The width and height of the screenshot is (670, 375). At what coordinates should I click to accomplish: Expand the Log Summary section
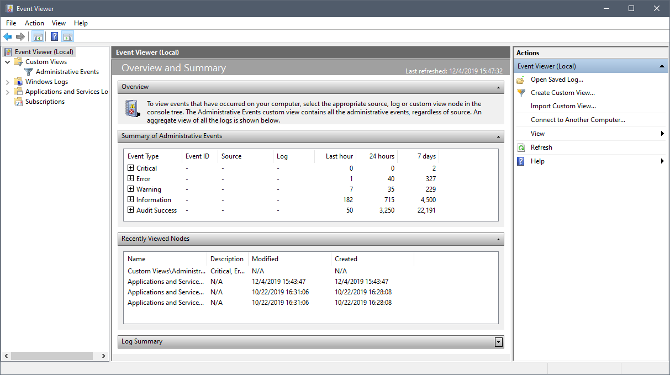pos(499,342)
